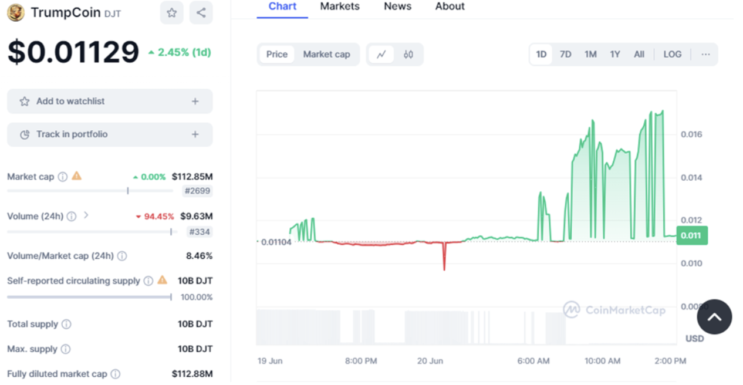Open the About tab
743x385 pixels.
click(450, 6)
